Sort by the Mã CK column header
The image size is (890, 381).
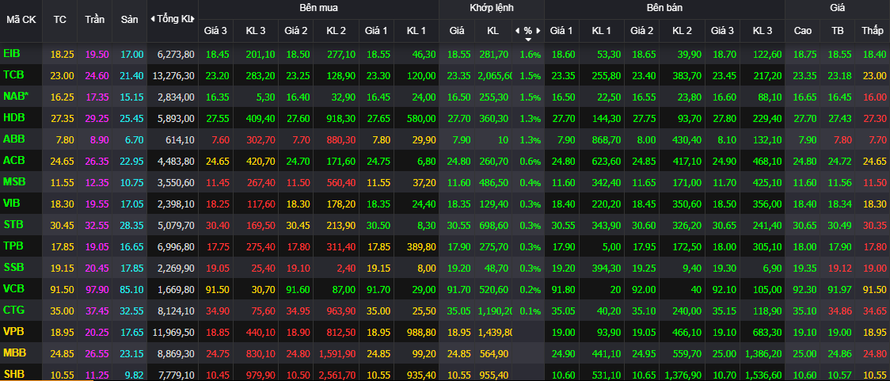pyautogui.click(x=21, y=19)
